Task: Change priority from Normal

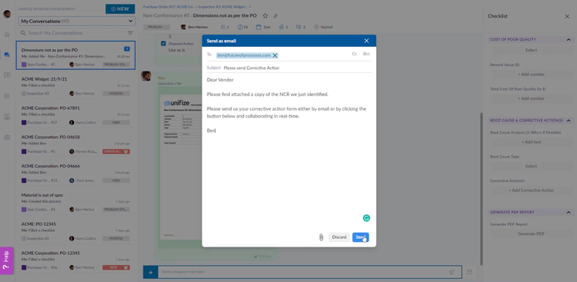Action: (x=323, y=27)
